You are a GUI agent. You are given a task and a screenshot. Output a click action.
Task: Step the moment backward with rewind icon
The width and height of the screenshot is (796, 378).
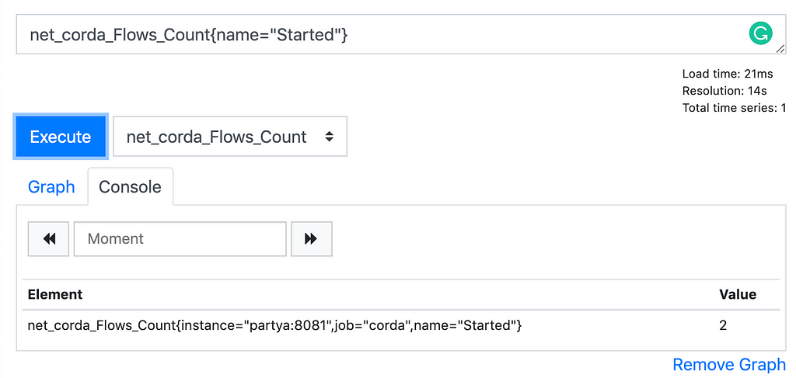coord(49,238)
